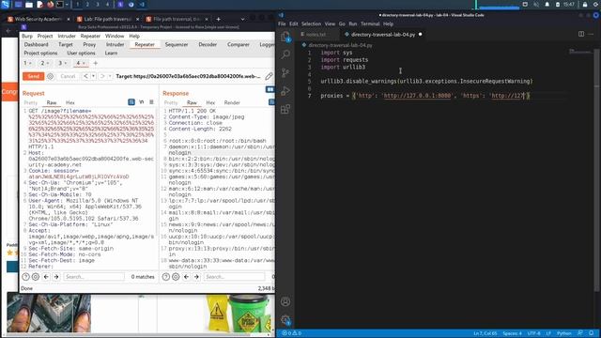
Task: Open Request search settings gear icon
Action: click(36, 277)
